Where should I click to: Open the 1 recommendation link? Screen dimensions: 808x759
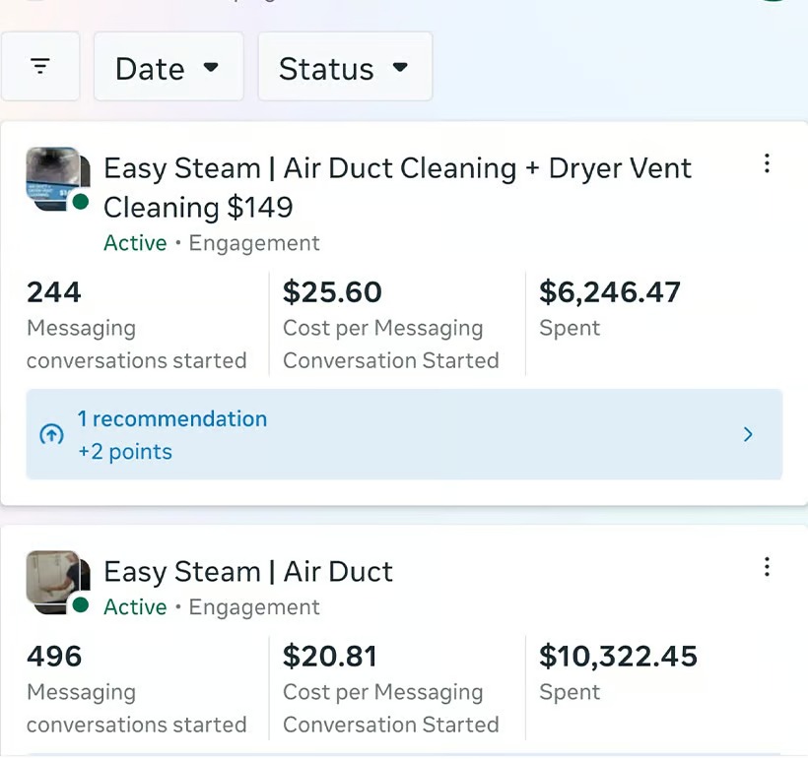[172, 419]
